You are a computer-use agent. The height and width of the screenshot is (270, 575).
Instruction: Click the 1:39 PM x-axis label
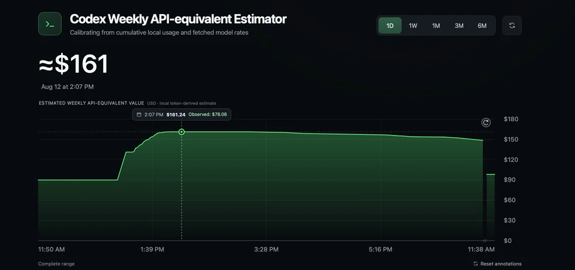(x=152, y=249)
